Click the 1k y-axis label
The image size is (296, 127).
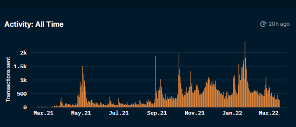coord(24,80)
